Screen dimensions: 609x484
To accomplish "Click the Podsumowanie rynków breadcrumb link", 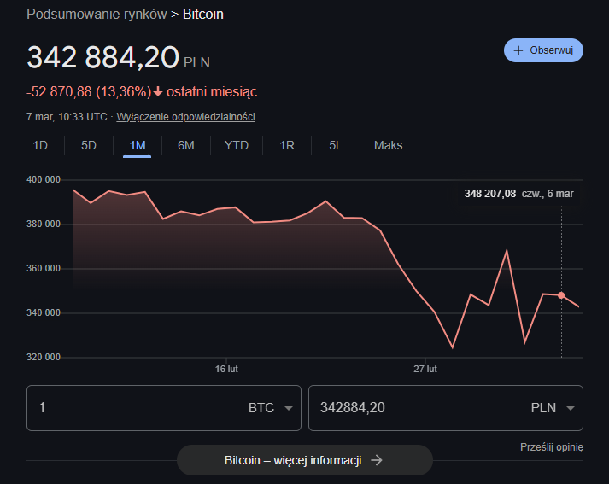I will click(97, 15).
